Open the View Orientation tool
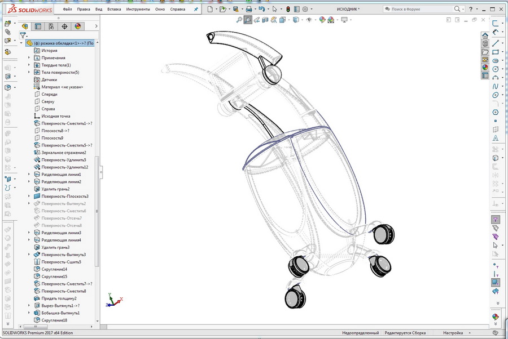This screenshot has width=508, height=339. coord(282,21)
